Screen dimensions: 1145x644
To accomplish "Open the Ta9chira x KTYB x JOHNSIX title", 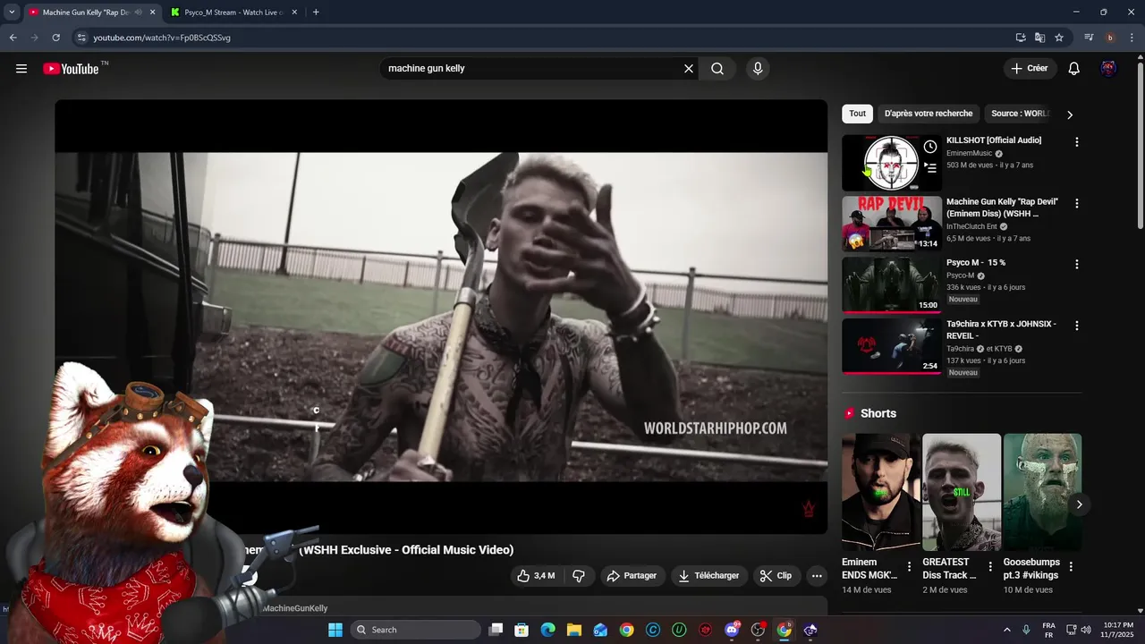I will click(1002, 329).
